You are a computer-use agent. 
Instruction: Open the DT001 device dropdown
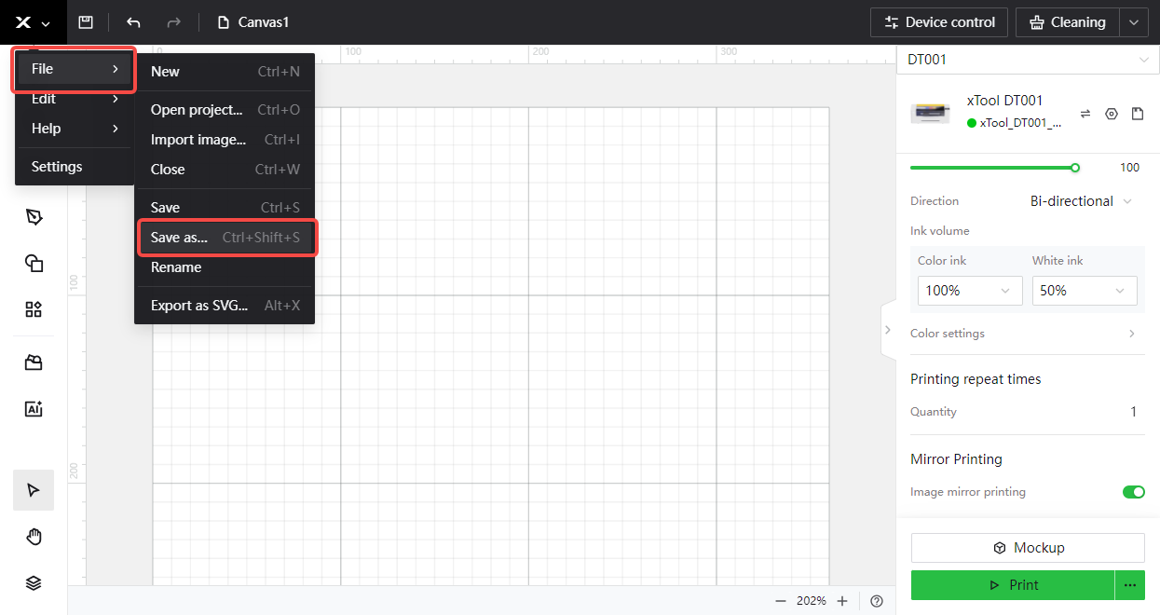pyautogui.click(x=1029, y=60)
